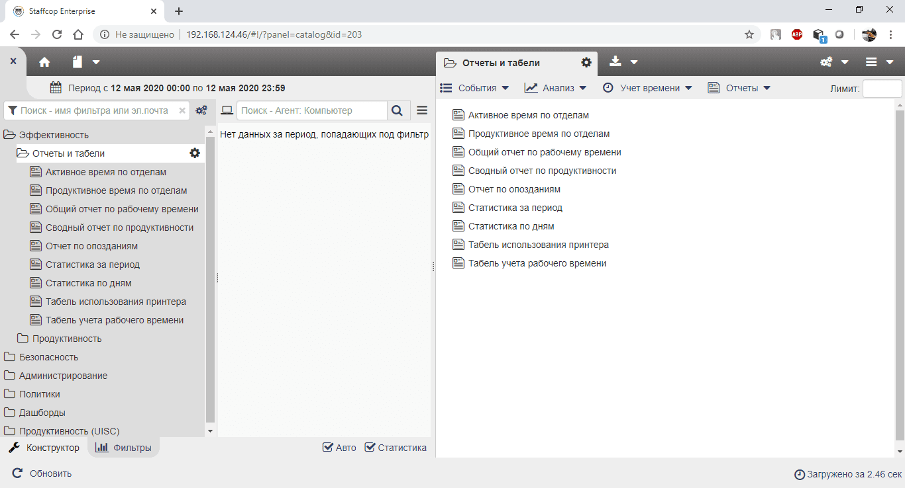Click into the Агент: Компьютер search field
The width and height of the screenshot is (905, 488).
[312, 110]
